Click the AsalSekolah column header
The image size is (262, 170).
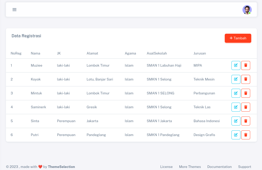point(157,53)
